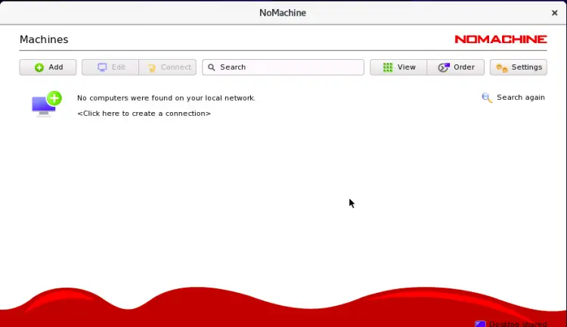Screen dimensions: 567x327
Task: Click the NoMachine red logo
Action: pos(500,39)
